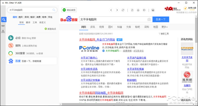Expand the 更多 tab list

pyautogui.click(x=165, y=27)
